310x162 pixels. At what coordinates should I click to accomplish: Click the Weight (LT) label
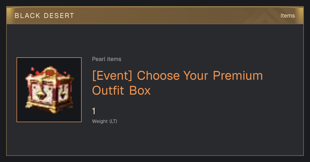tap(105, 121)
